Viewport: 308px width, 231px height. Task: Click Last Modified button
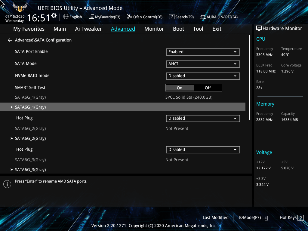coord(215,218)
